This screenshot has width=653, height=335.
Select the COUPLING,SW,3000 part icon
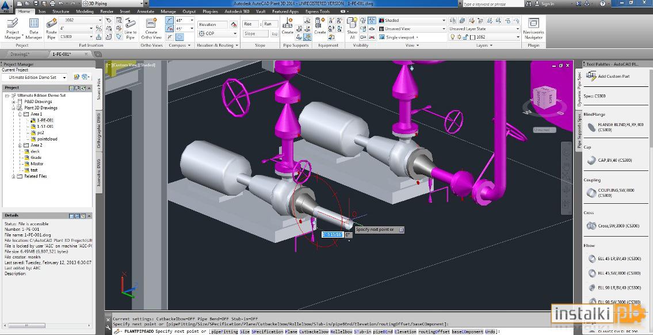pos(590,192)
